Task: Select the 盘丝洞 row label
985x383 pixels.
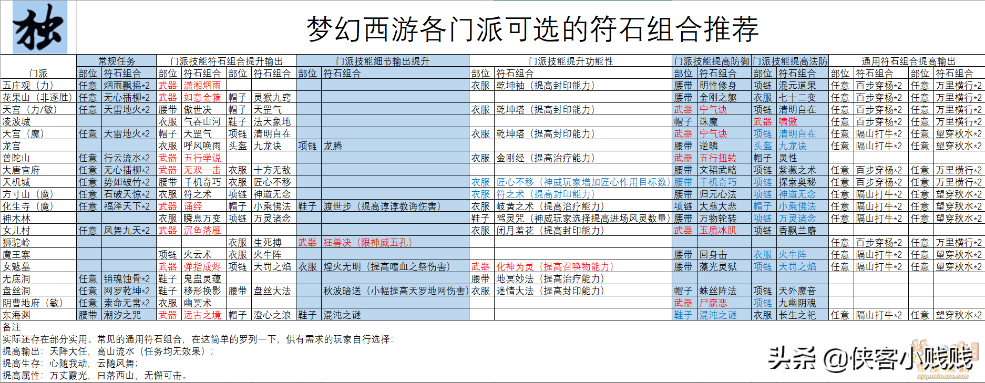Action: coord(38,291)
